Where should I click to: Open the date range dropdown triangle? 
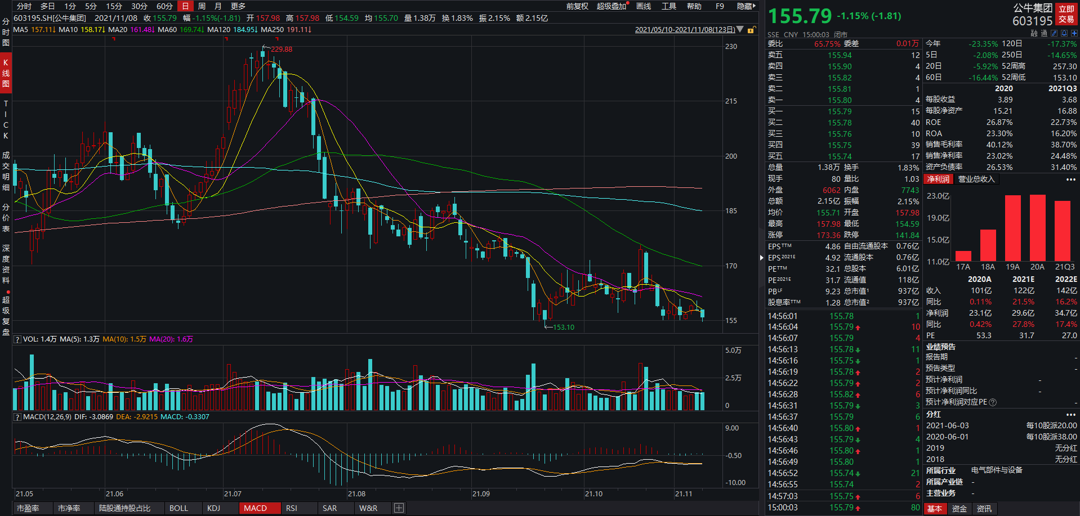point(740,29)
